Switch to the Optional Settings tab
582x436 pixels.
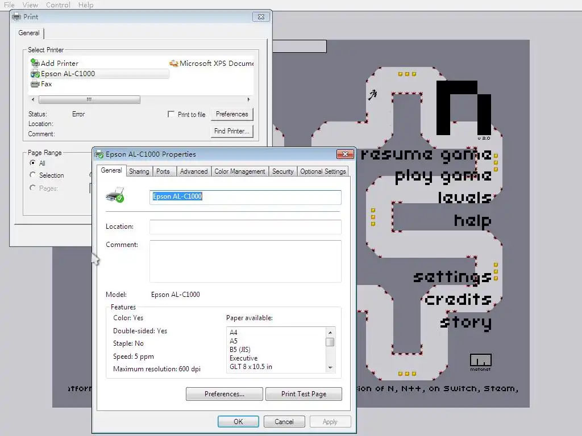323,171
